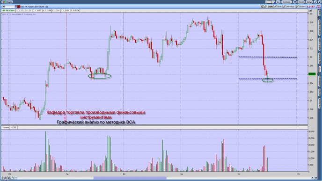
Task: Click the last price 1.3147 readout
Action: tap(311, 7)
